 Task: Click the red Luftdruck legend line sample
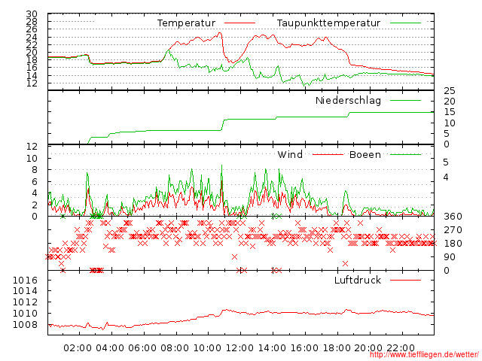click(x=405, y=280)
